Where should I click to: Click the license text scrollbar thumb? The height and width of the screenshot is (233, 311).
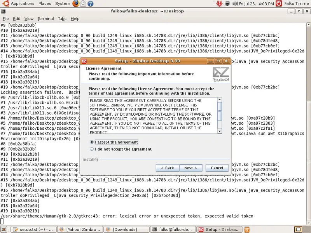[x=219, y=111]
